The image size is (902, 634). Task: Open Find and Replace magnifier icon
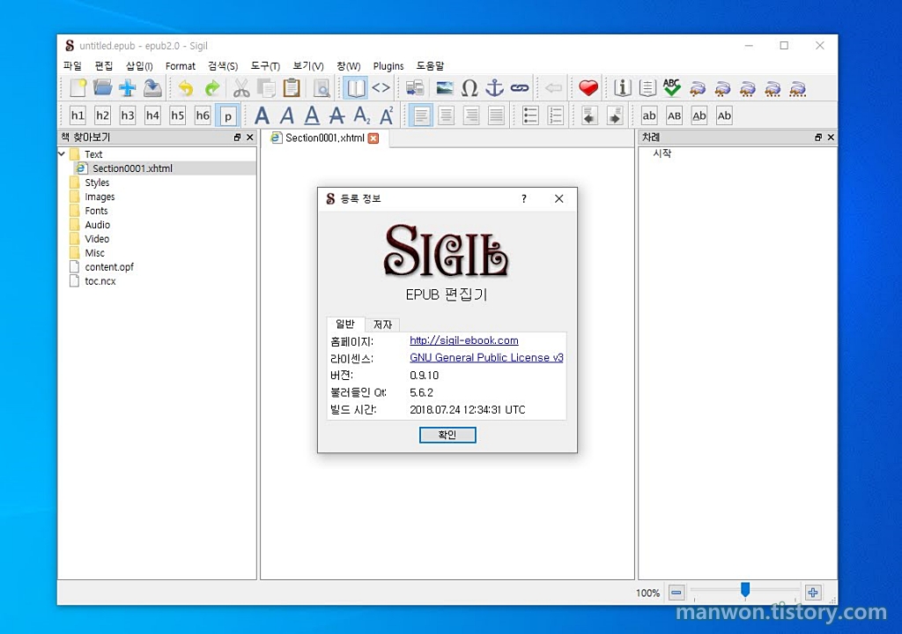322,88
